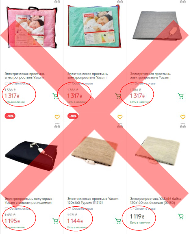Open green packaged sheet product image
This screenshot has width=189, height=234.
94,26
